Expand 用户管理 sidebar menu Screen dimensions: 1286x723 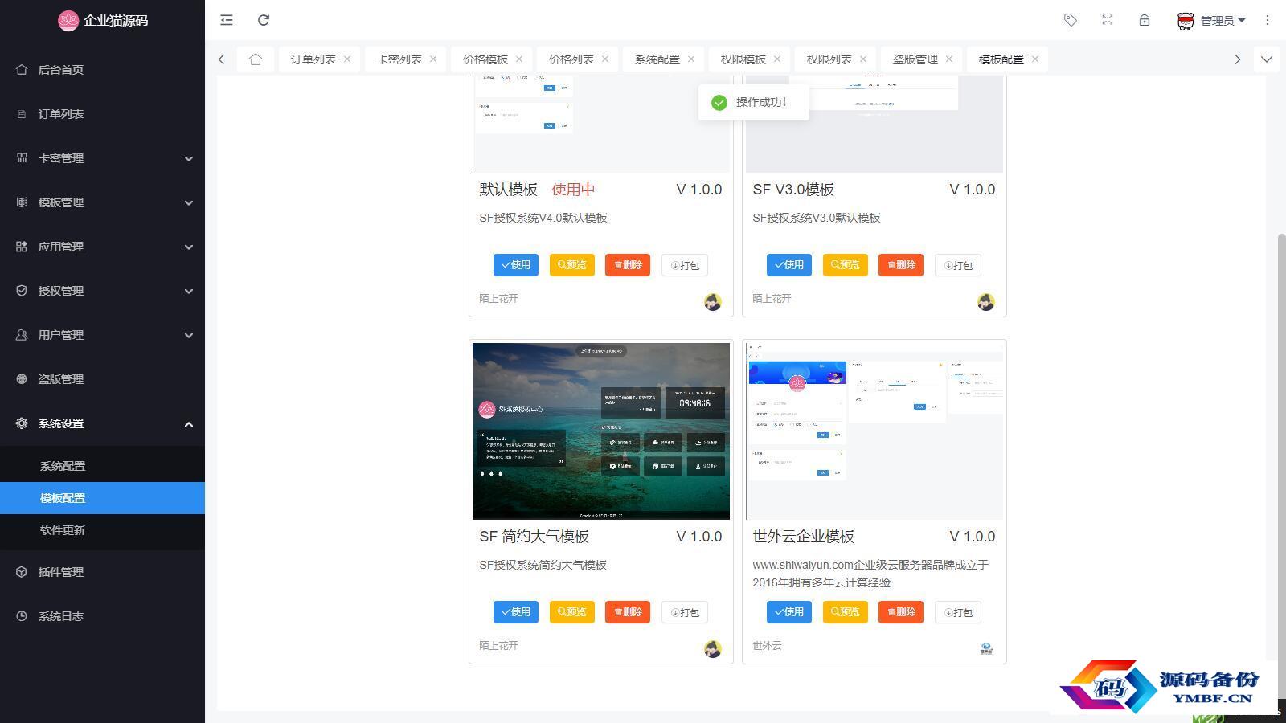pos(102,335)
